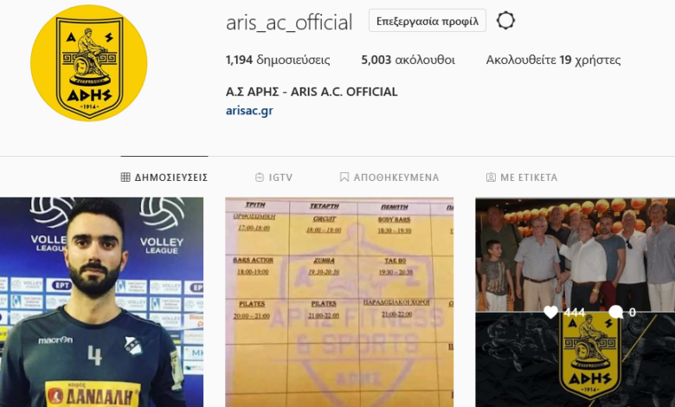View the 5,003 ακόλουθοι followers list
The height and width of the screenshot is (407, 675).
click(x=408, y=60)
